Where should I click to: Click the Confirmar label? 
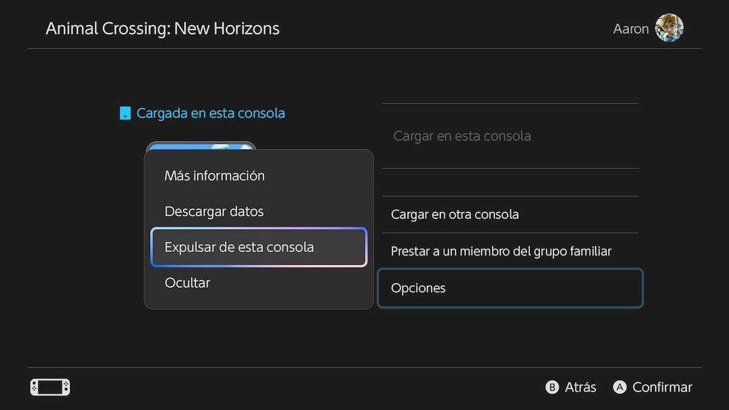[x=662, y=387]
